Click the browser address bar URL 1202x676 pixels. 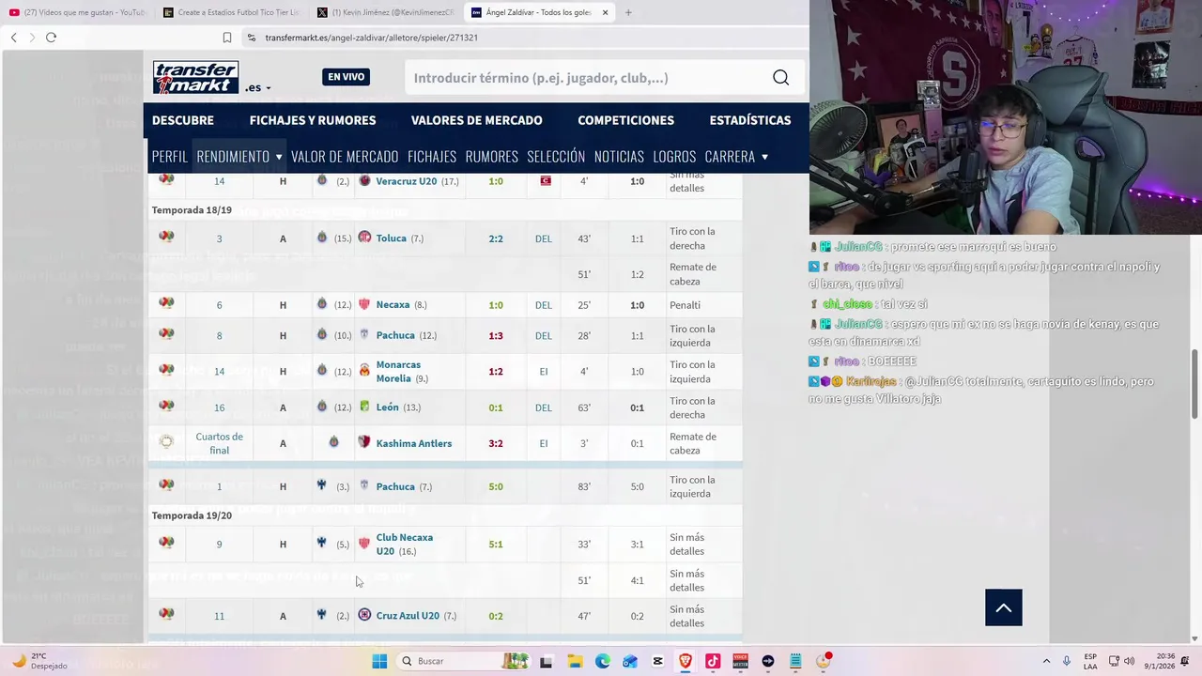(x=371, y=38)
